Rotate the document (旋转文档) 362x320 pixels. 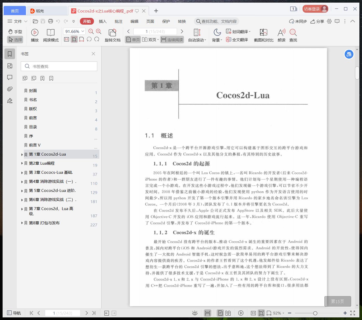(112, 36)
